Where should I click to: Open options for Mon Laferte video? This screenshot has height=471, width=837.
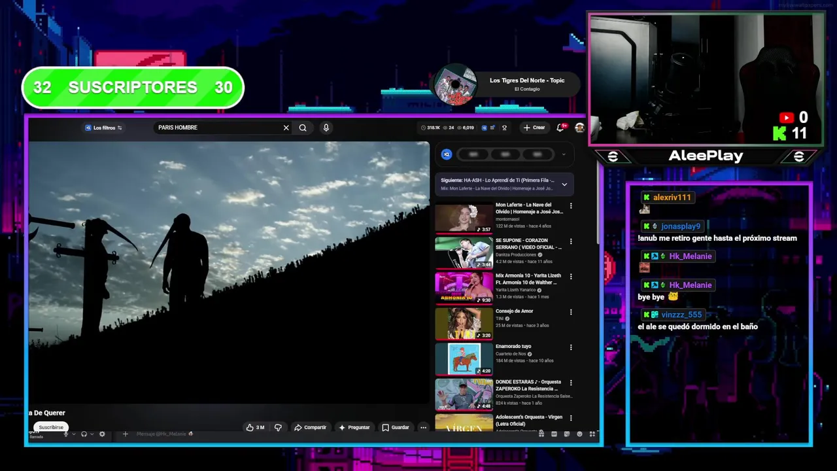[x=571, y=205]
